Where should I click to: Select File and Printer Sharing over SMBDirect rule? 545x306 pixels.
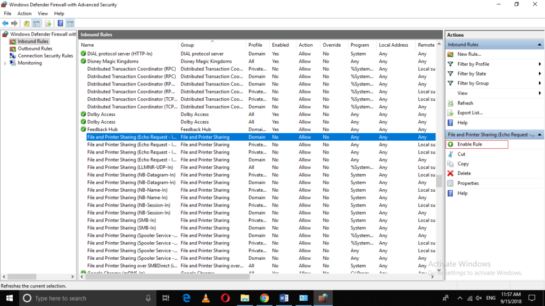click(x=132, y=266)
